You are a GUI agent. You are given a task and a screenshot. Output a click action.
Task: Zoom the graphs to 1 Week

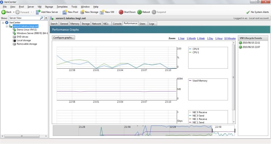(x=201, y=38)
